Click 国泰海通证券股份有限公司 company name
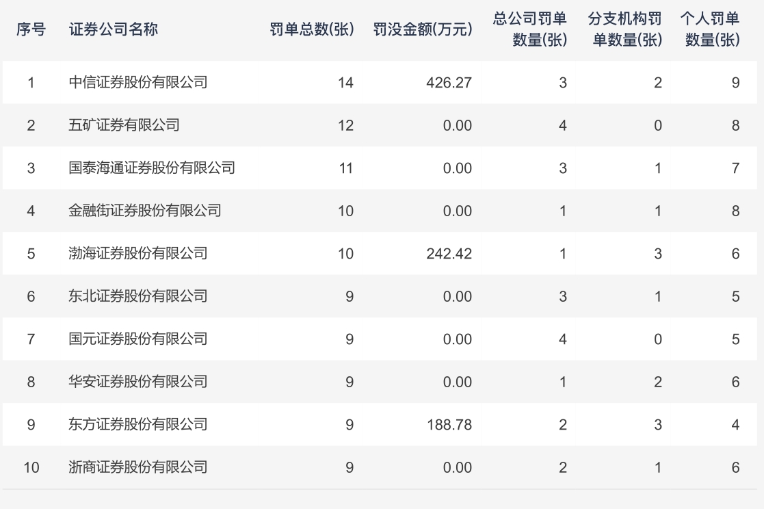764x509 pixels. click(x=152, y=168)
